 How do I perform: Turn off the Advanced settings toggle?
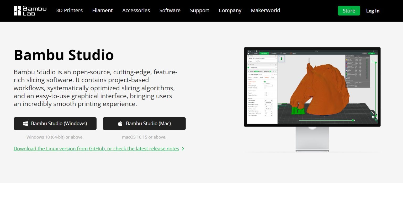[270, 71]
